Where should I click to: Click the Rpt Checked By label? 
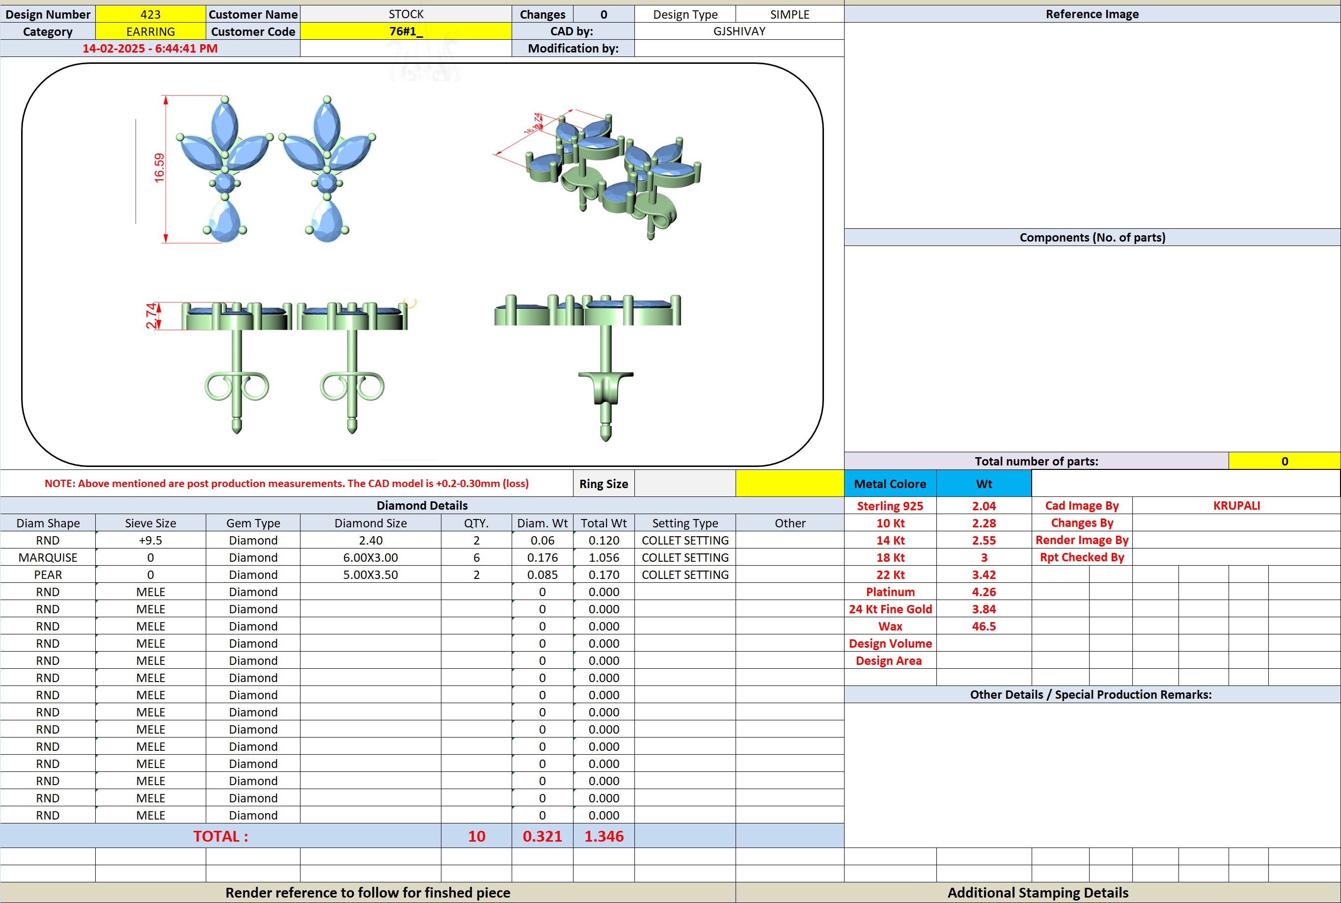(x=1082, y=557)
